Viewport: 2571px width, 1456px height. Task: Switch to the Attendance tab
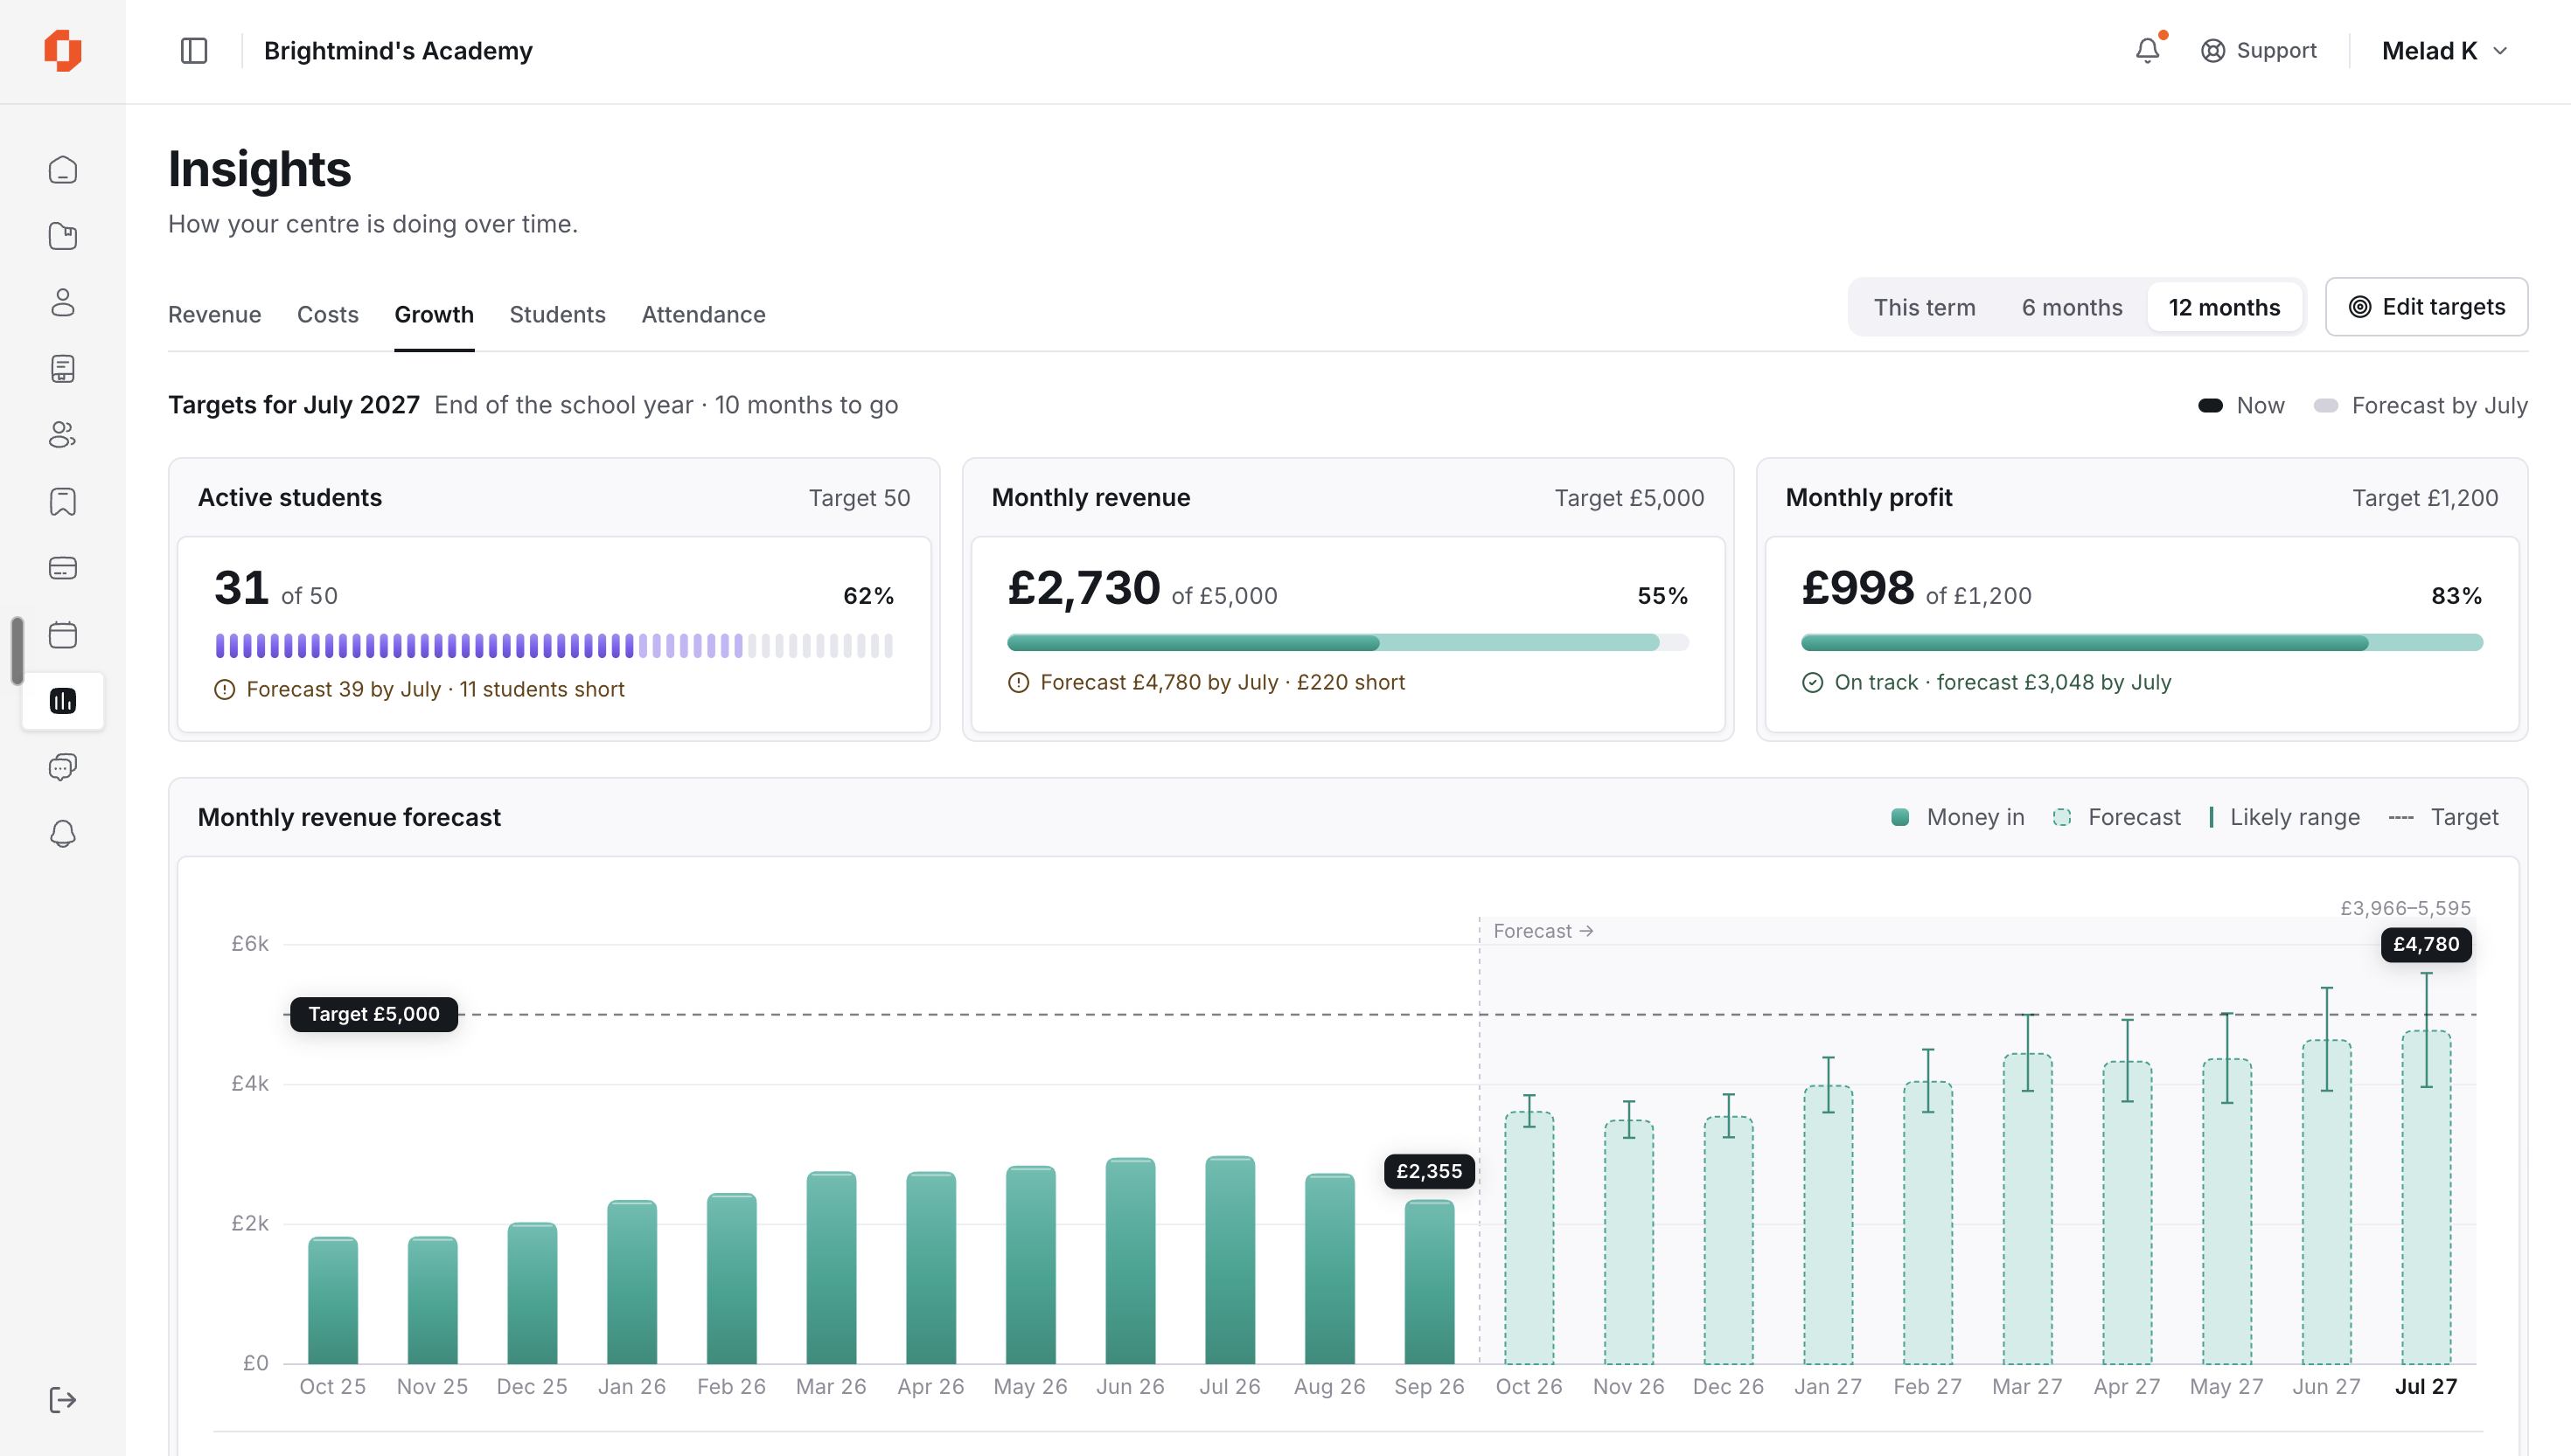(x=703, y=314)
